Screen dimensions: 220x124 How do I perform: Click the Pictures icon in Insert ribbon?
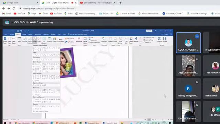click(x=24, y=40)
